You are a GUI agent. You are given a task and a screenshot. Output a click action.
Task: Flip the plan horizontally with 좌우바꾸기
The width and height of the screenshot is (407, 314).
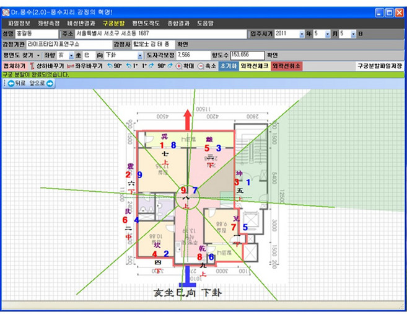point(85,66)
